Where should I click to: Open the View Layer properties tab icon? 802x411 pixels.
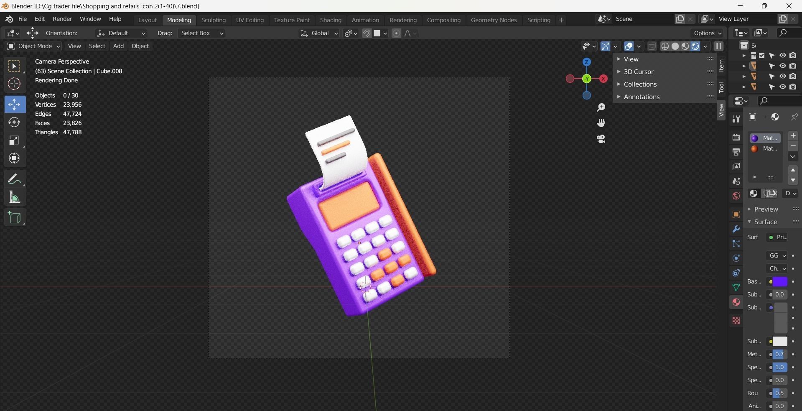click(736, 166)
